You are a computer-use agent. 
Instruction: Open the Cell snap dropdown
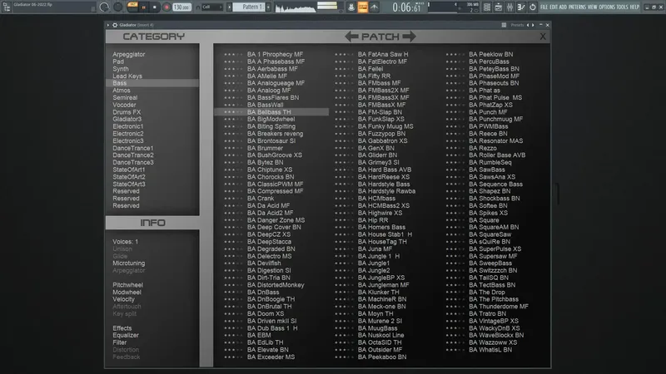212,7
